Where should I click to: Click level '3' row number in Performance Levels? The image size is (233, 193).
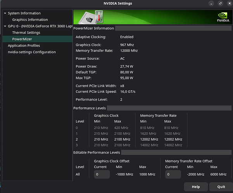[x=77, y=145]
